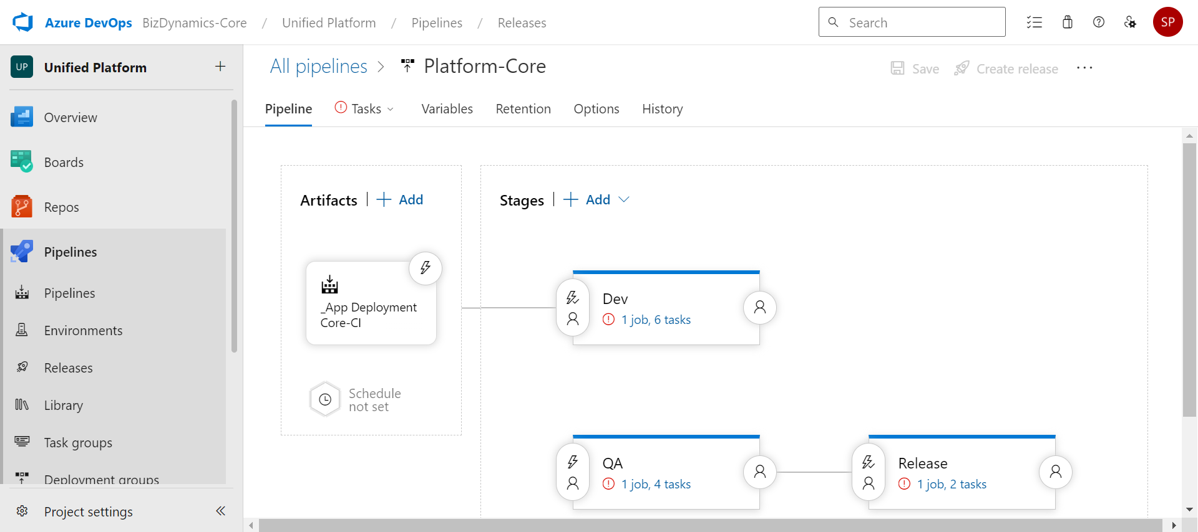Screen dimensions: 1198x532
Task: Switch to the Options tab
Action: [597, 109]
